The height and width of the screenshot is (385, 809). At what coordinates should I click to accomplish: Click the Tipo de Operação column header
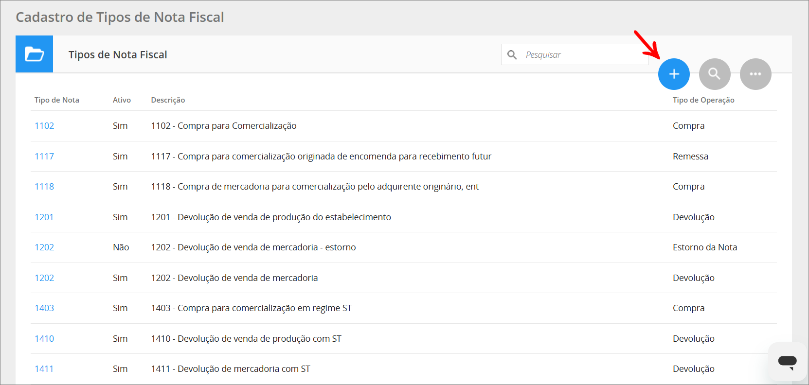[x=703, y=100]
